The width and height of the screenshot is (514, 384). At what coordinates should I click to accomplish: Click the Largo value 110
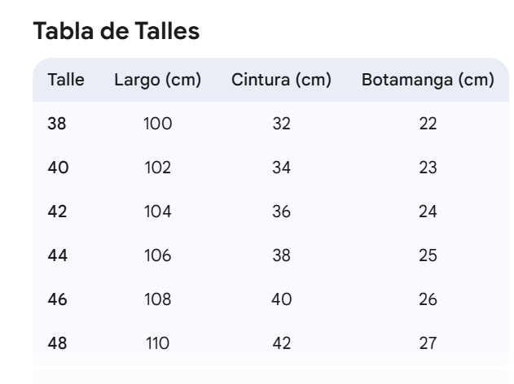click(x=158, y=343)
